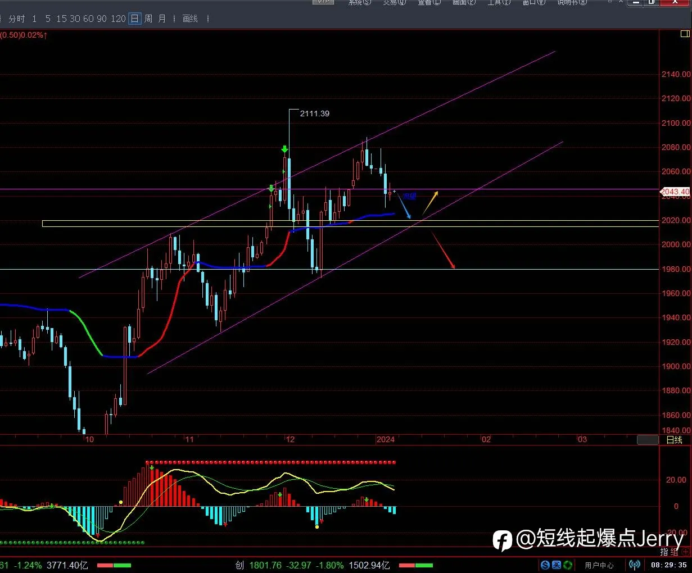The width and height of the screenshot is (692, 573).
Task: Click the (0.50)0.02% quote text
Action: (x=23, y=35)
